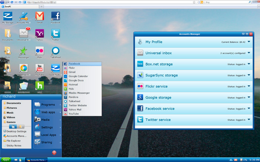Select the ZeroPC browser tab
Image resolution: width=260 pixels, height=162 pixels.
20,7
